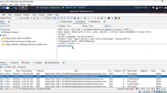Image resolution: width=167 pixels, height=93 pixels.
Task: Open the Manage Add-ons colored blocks icon
Action: [x=75, y=18]
